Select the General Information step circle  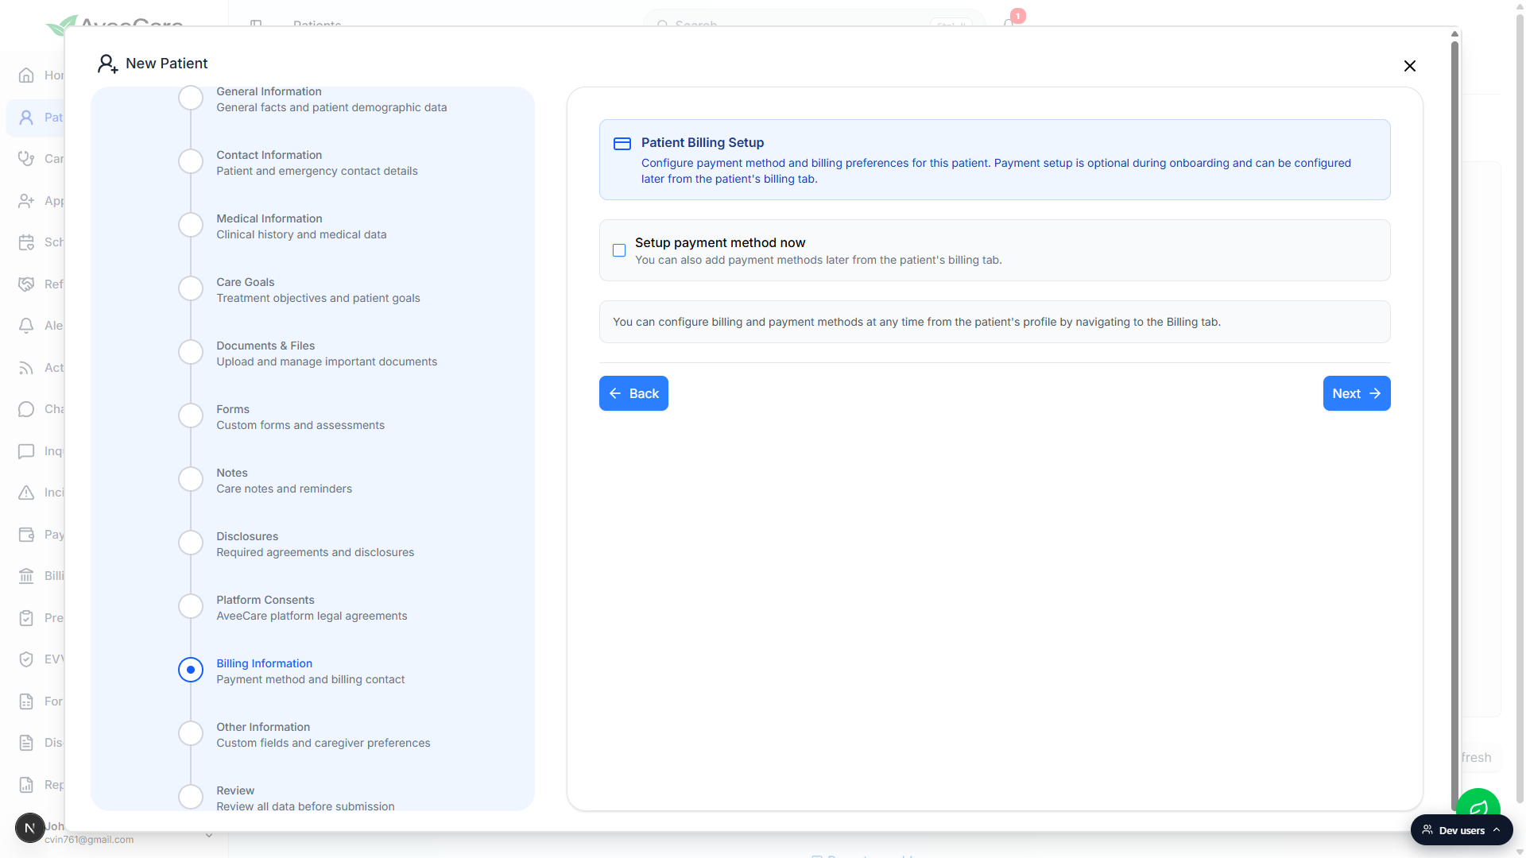(x=191, y=98)
